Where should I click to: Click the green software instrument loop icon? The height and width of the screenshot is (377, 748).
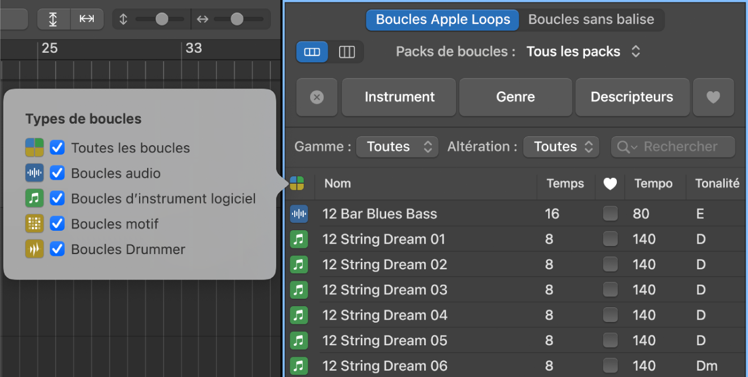point(35,198)
